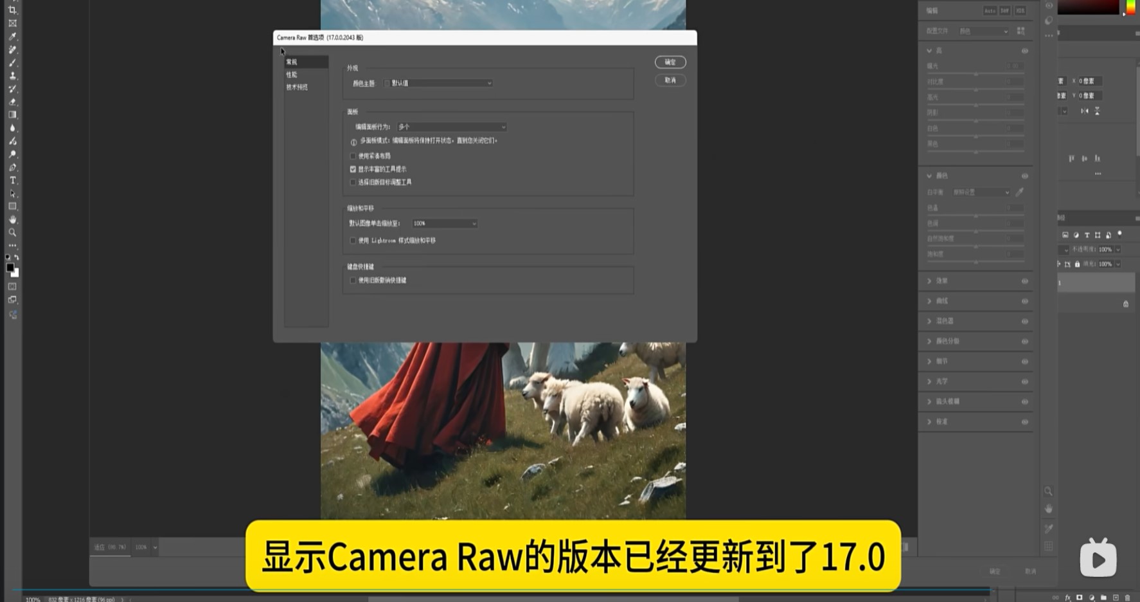Image resolution: width=1140 pixels, height=602 pixels.
Task: Enable Lightroom style zoom and pan checkbox
Action: click(353, 241)
